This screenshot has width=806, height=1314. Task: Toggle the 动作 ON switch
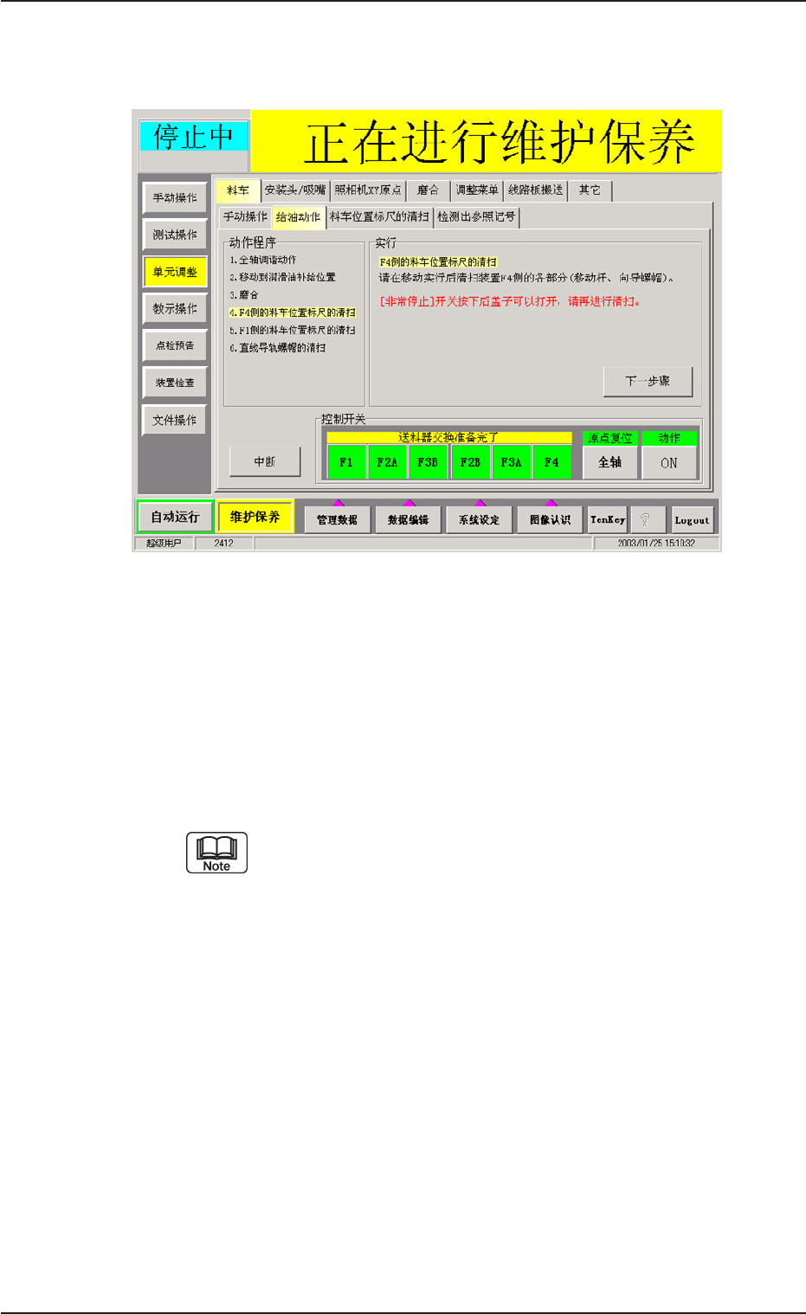tap(669, 462)
